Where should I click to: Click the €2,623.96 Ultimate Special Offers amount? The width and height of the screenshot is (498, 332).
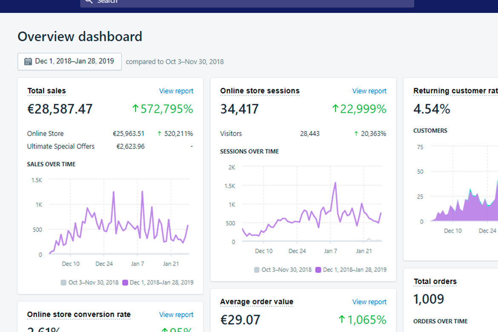131,146
